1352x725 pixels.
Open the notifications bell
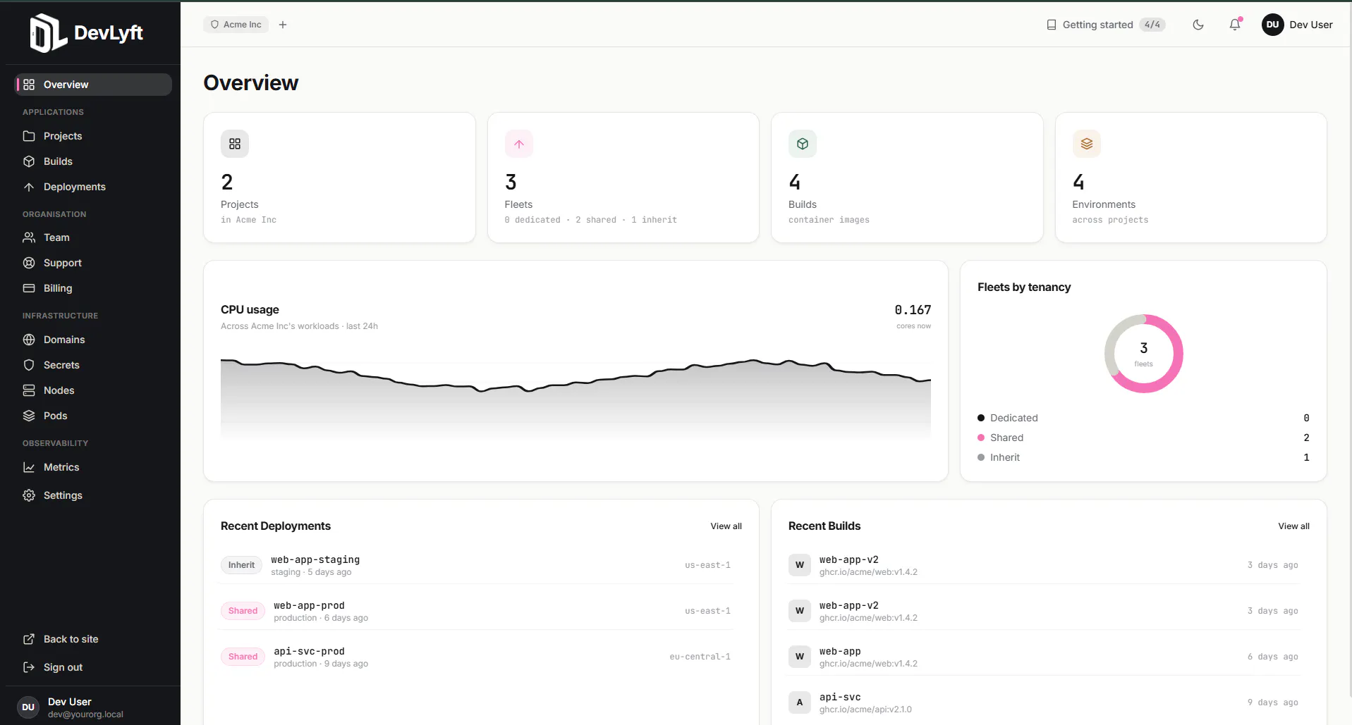[x=1235, y=25]
